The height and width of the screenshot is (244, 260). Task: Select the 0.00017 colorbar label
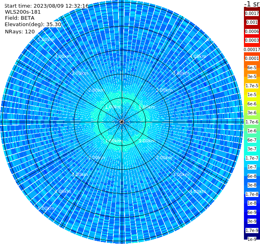pyautogui.click(x=252, y=49)
